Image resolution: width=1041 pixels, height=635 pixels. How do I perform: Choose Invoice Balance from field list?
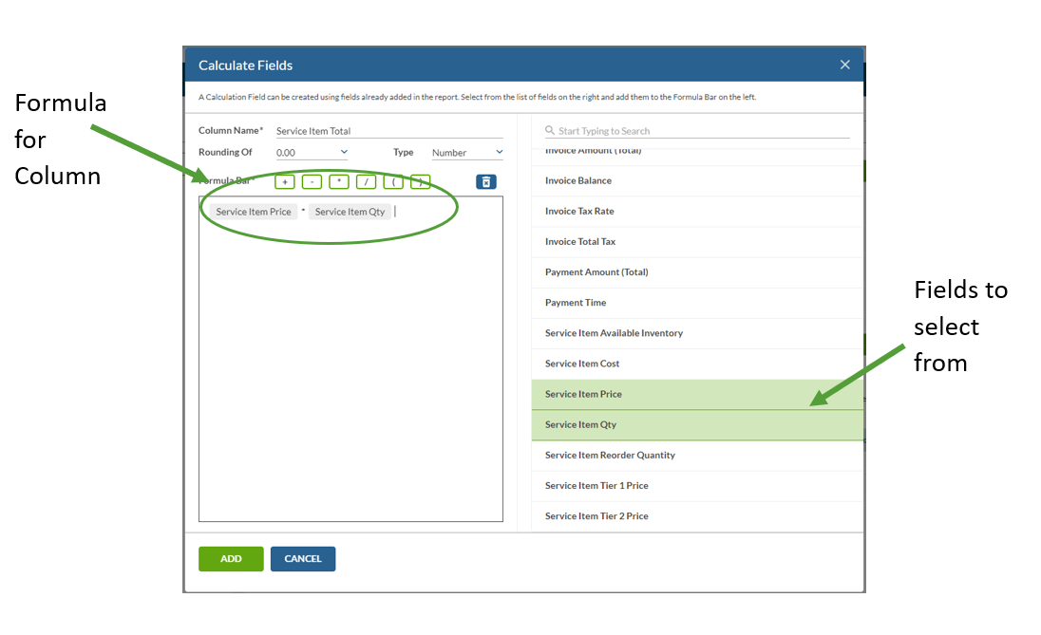point(697,180)
